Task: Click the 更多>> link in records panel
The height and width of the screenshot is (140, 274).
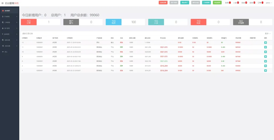Action: 268,33
